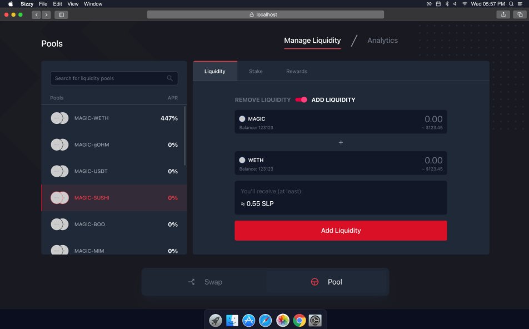
Task: Click the MAGIC amount 0.00 input
Action: (x=433, y=119)
